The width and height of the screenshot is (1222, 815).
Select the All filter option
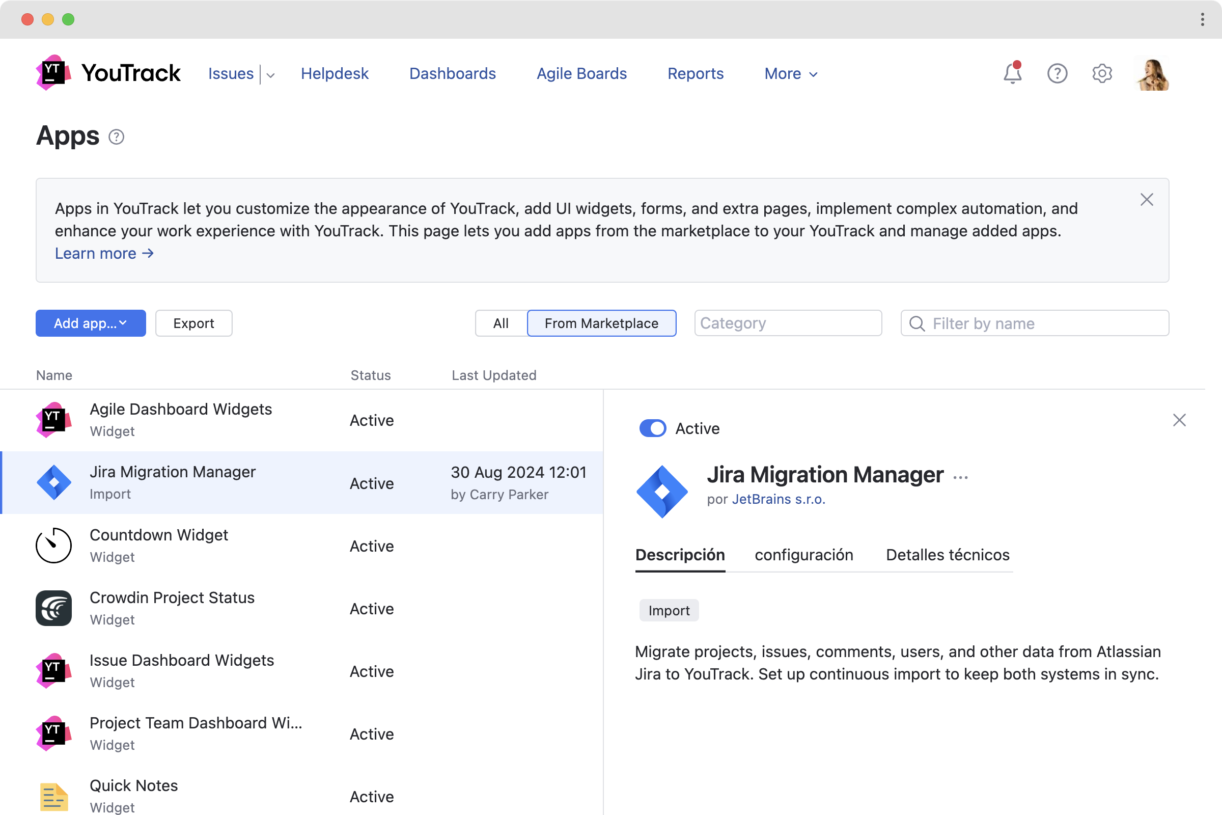501,323
